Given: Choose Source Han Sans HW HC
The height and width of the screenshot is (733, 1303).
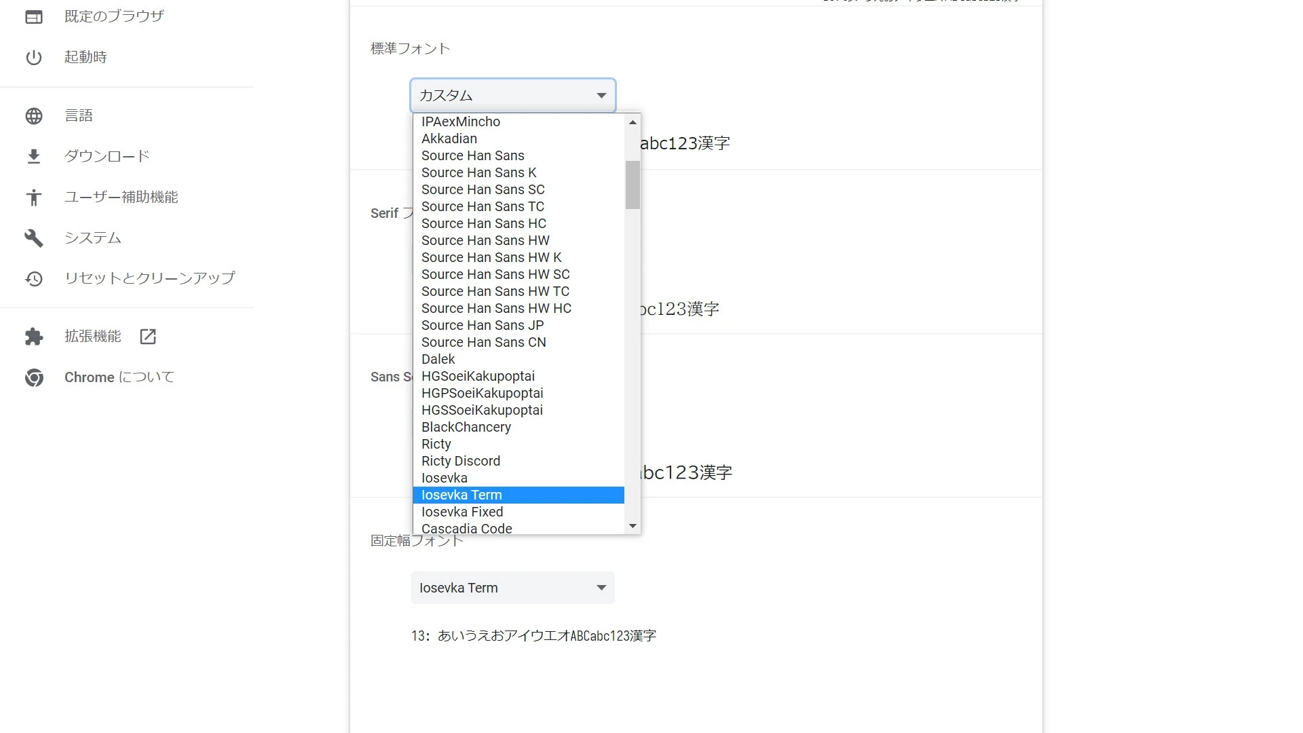Looking at the screenshot, I should point(518,308).
